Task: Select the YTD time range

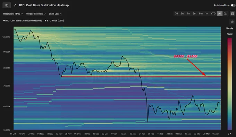Action: (x=213, y=13)
